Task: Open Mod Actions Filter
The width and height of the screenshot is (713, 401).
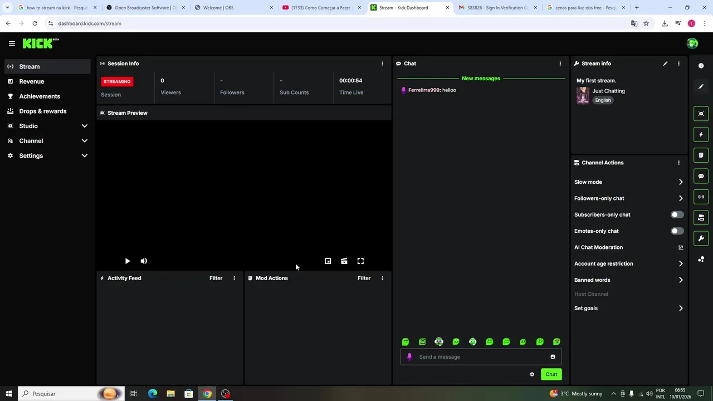Action: point(364,278)
